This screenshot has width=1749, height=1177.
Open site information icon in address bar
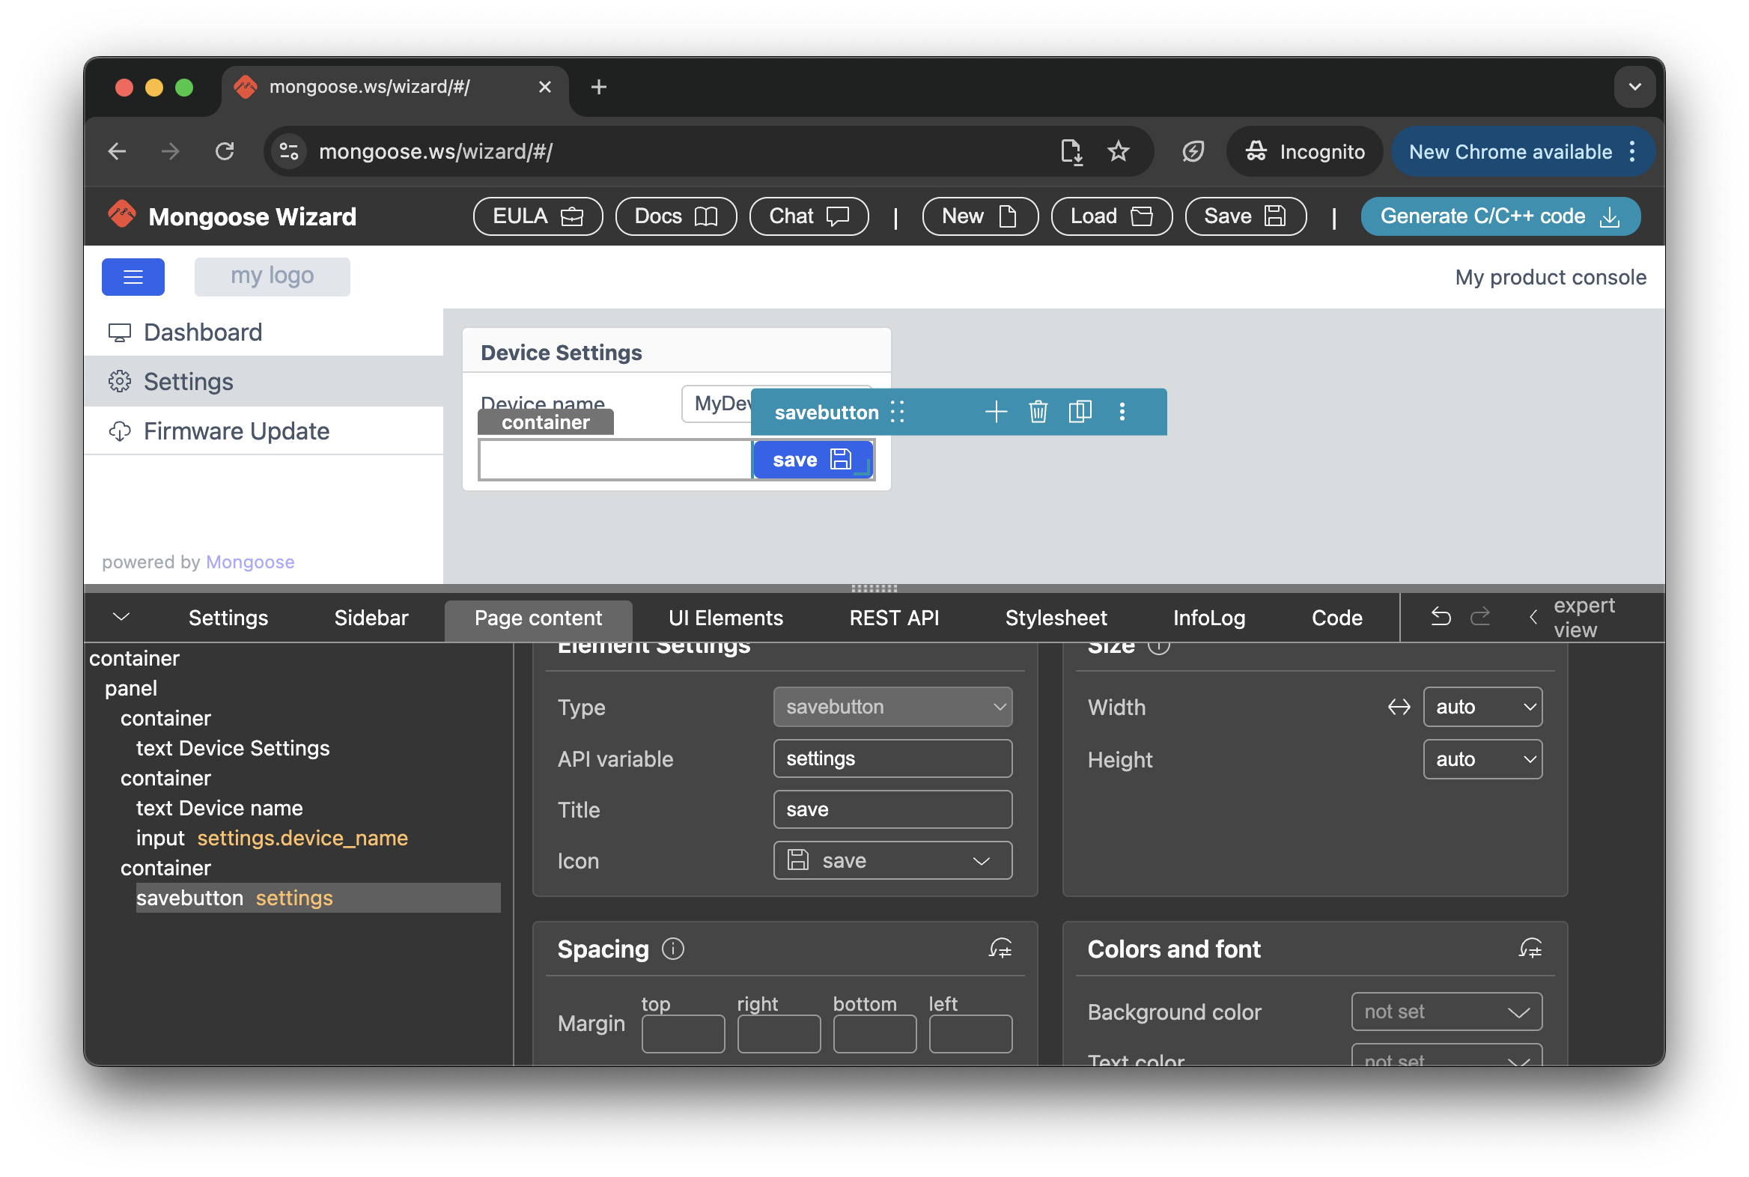click(x=289, y=152)
